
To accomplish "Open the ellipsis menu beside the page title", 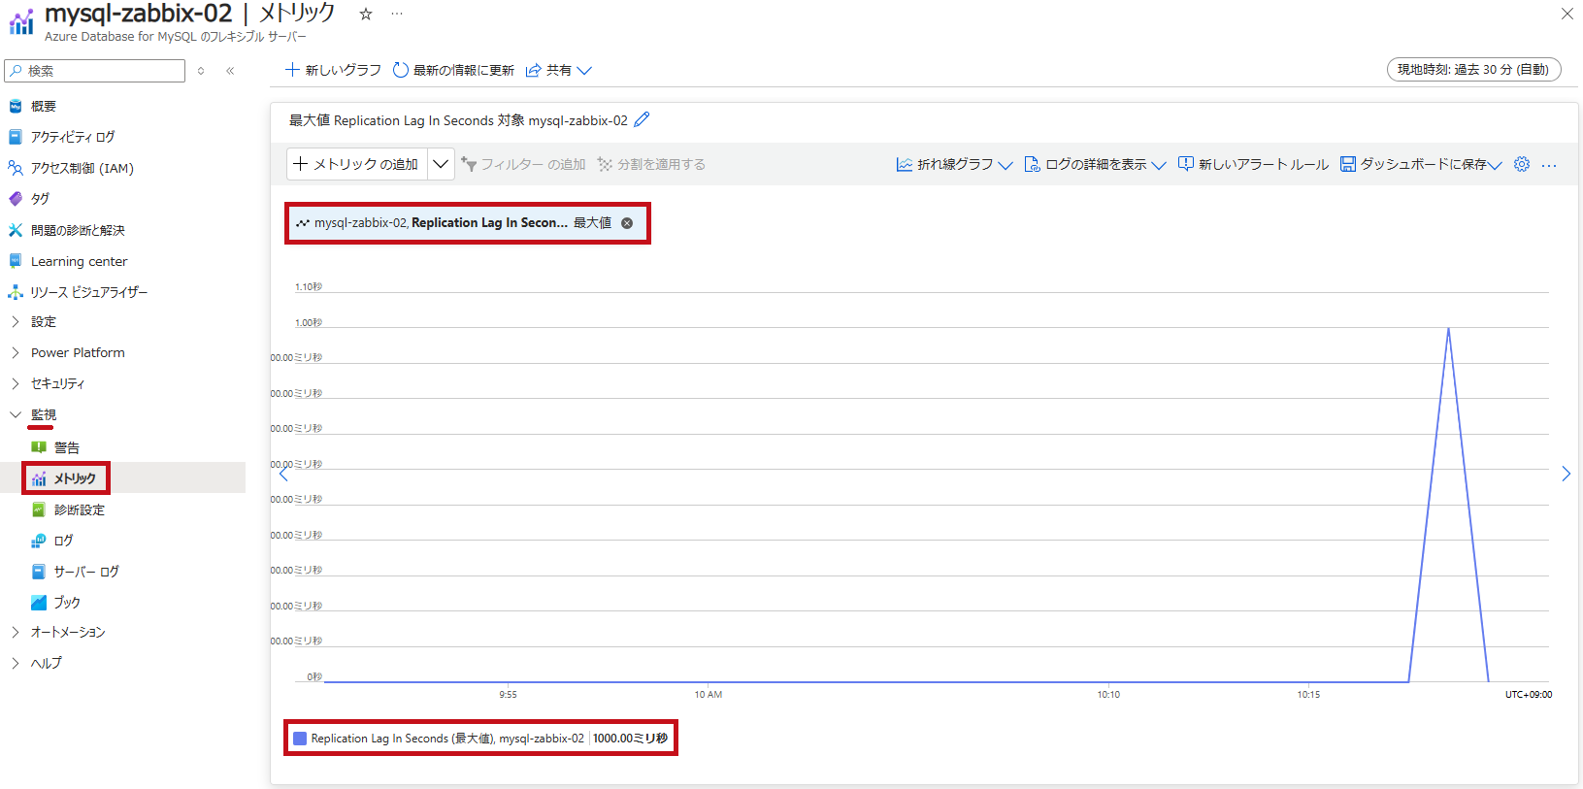I will tap(397, 15).
